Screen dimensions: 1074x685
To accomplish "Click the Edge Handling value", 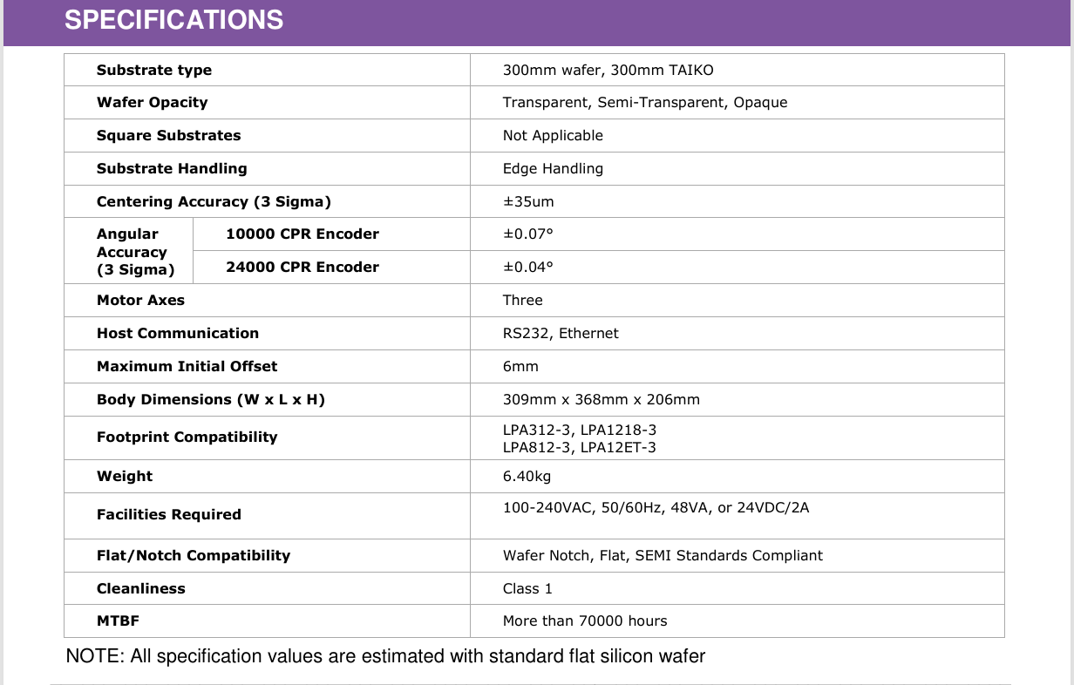I will pos(553,168).
